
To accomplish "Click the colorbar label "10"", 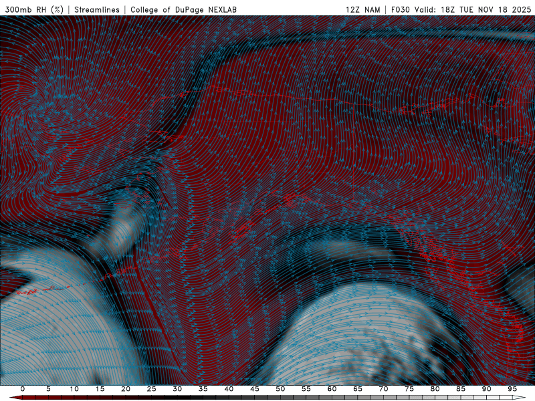I will [74, 389].
